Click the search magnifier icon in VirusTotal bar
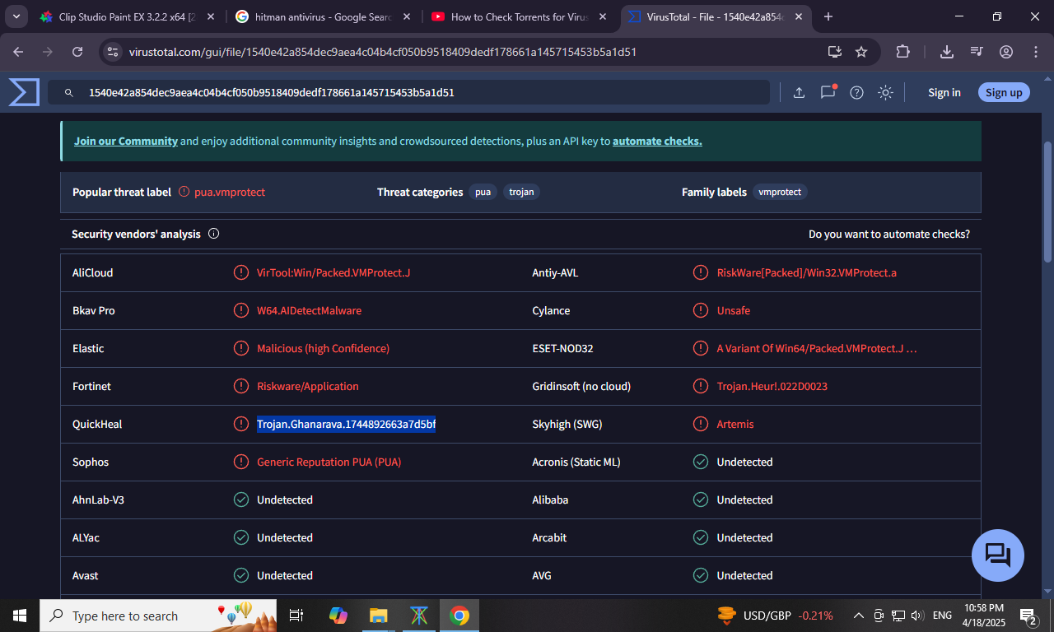1054x632 pixels. click(69, 93)
